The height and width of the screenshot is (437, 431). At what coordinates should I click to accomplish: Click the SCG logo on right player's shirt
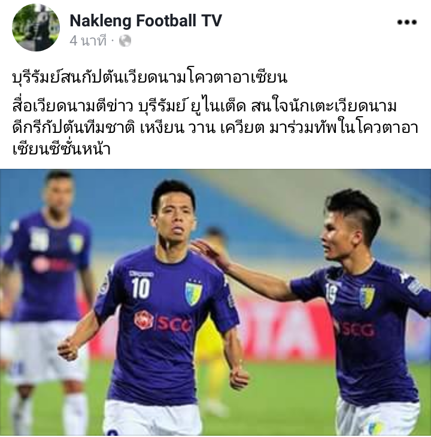[x=357, y=329]
